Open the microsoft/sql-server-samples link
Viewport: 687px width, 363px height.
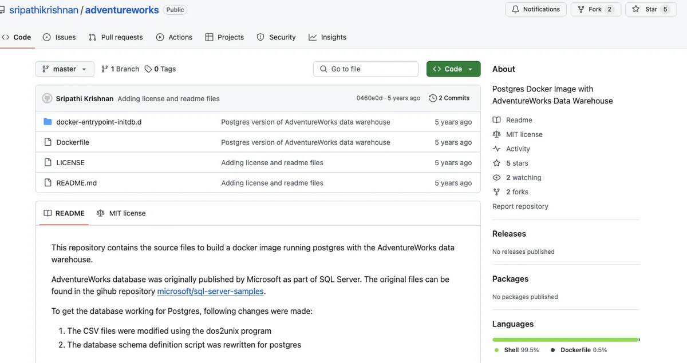point(210,292)
